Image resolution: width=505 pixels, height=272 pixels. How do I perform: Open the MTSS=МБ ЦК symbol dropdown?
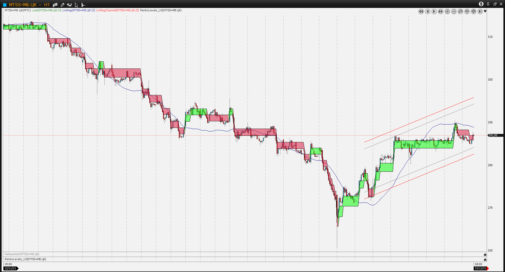tap(40, 5)
